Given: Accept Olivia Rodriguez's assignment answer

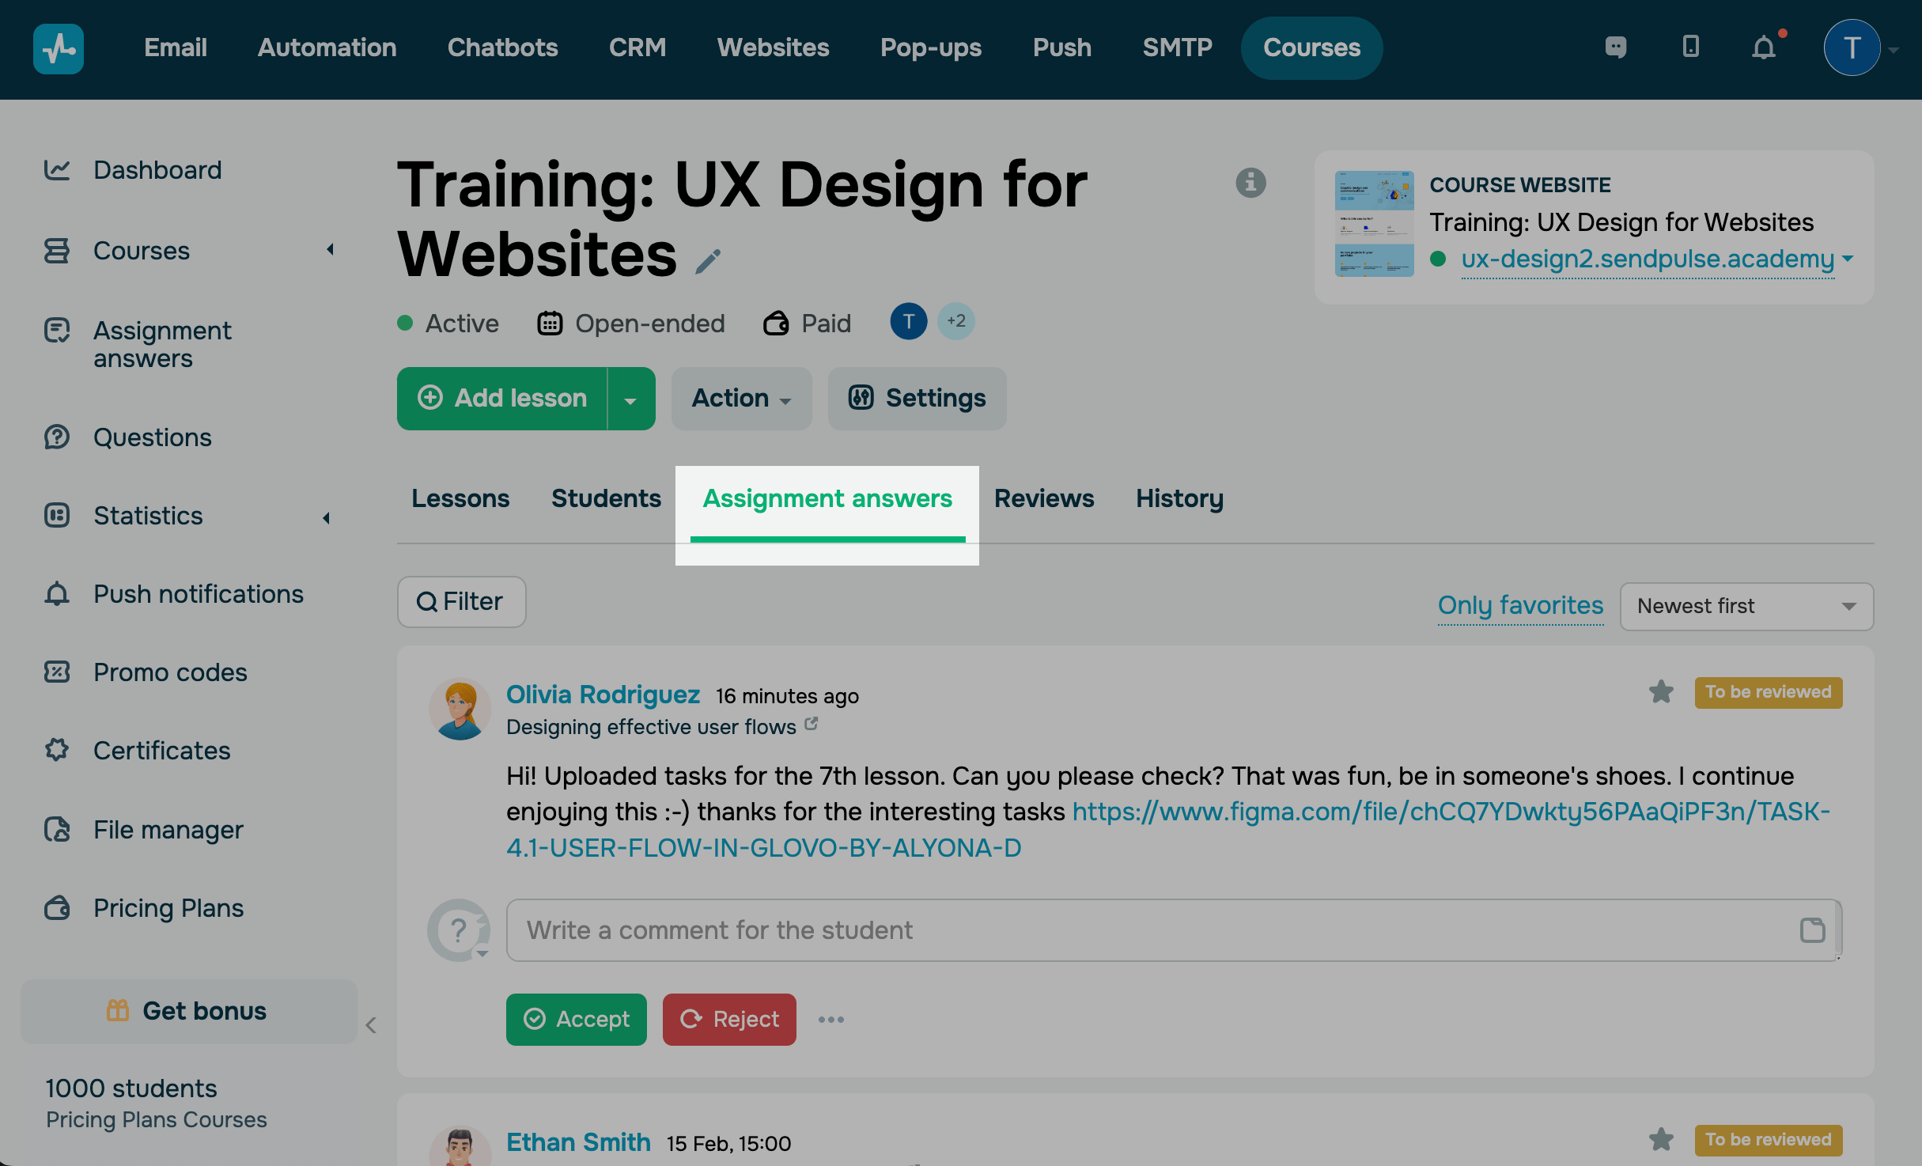Looking at the screenshot, I should 576,1020.
